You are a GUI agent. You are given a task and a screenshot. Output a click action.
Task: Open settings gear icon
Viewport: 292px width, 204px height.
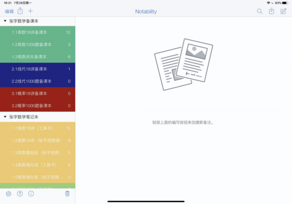tap(8, 194)
